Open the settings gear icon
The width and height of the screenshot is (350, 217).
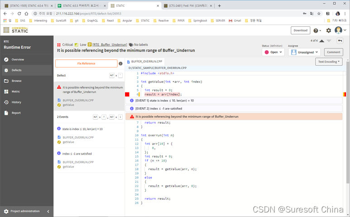pos(329,30)
